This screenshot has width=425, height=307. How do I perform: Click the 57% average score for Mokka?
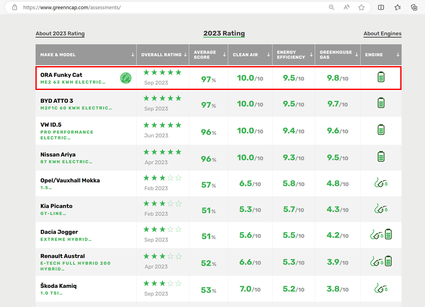click(208, 185)
